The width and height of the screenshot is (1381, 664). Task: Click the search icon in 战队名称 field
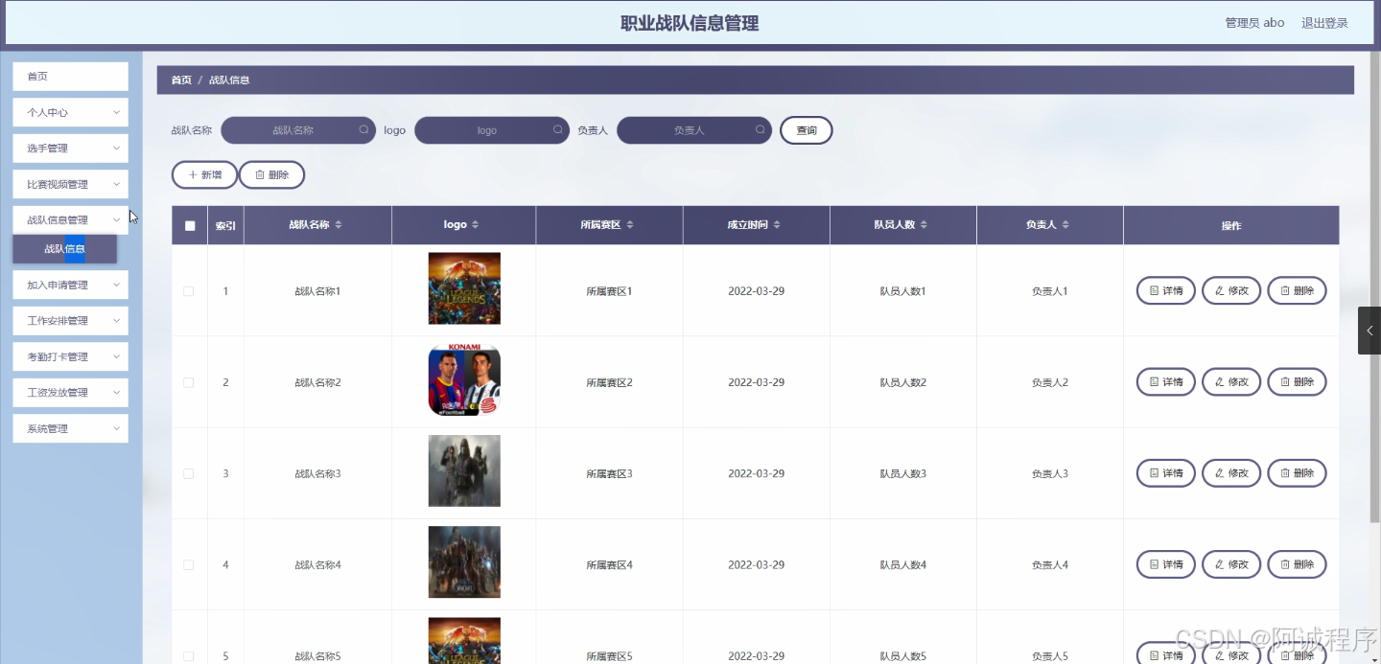click(x=364, y=129)
